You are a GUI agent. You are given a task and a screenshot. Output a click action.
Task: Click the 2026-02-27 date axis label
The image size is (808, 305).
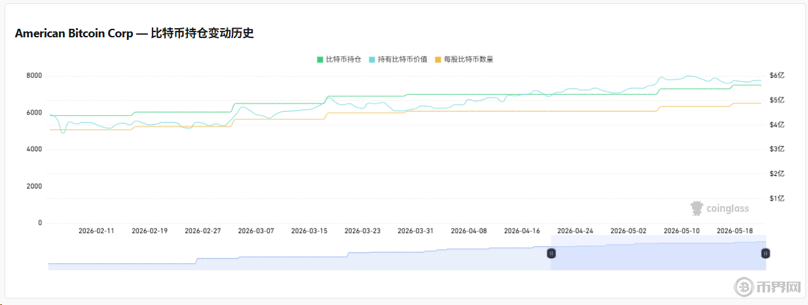pyautogui.click(x=203, y=231)
